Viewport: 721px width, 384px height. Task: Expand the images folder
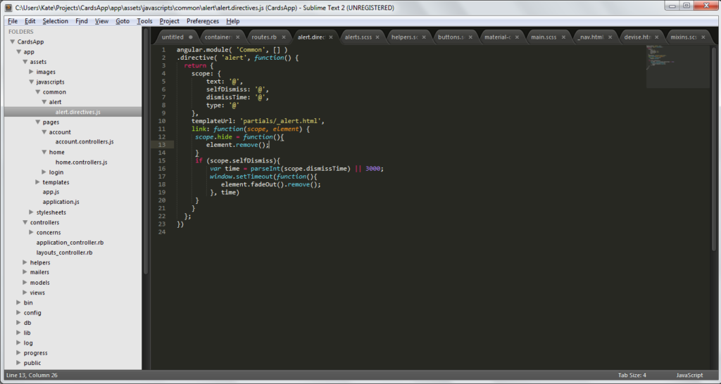[x=31, y=72]
